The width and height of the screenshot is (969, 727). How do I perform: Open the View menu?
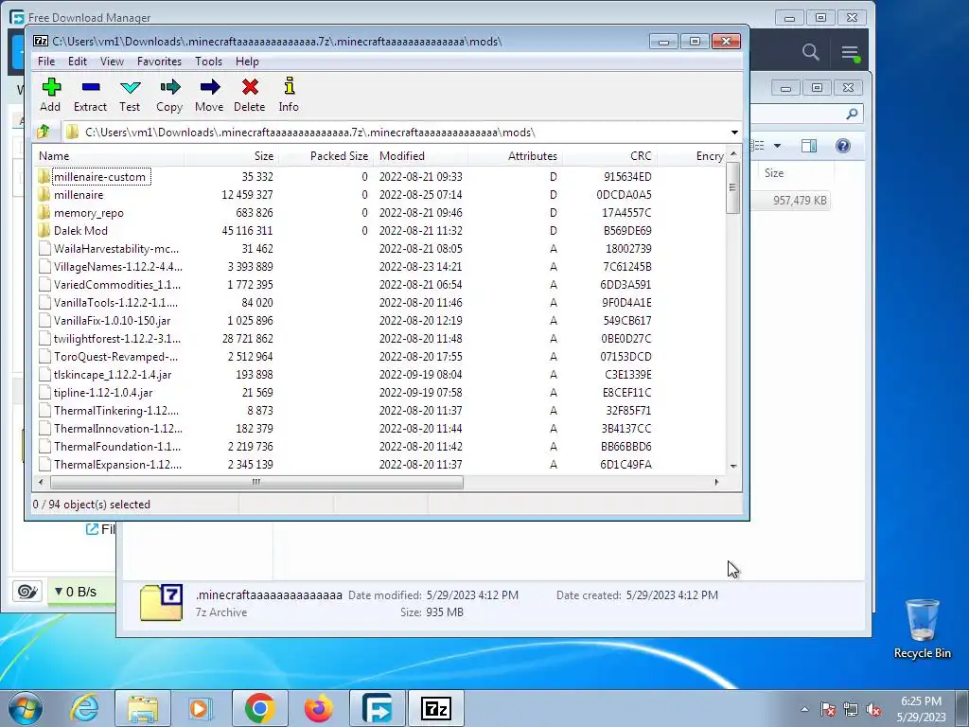[x=112, y=62]
